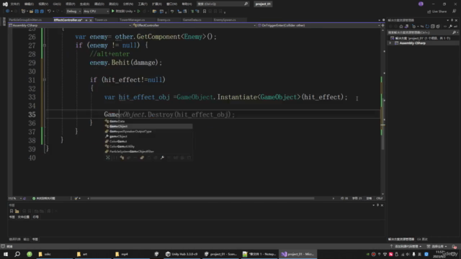Click the wrench filter icon under IntelliSense list

click(x=162, y=158)
